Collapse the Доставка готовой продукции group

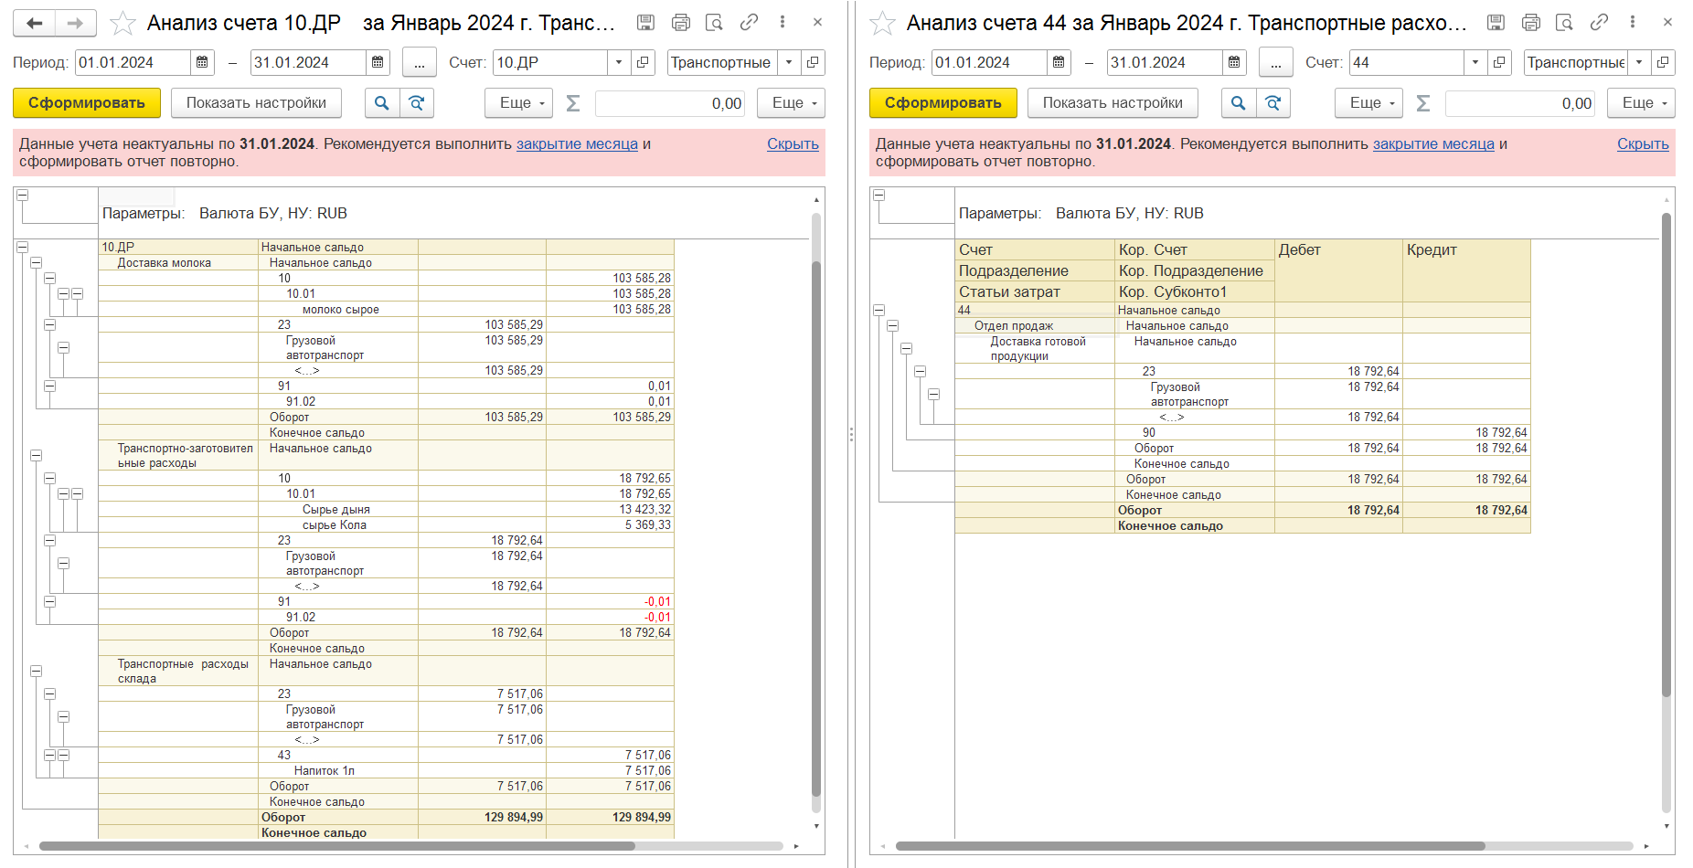(907, 348)
